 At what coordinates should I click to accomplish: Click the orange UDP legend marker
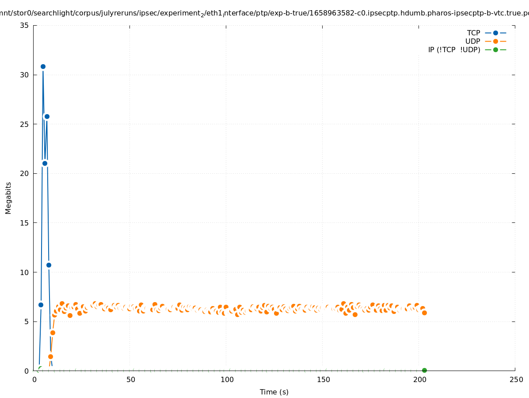[495, 41]
